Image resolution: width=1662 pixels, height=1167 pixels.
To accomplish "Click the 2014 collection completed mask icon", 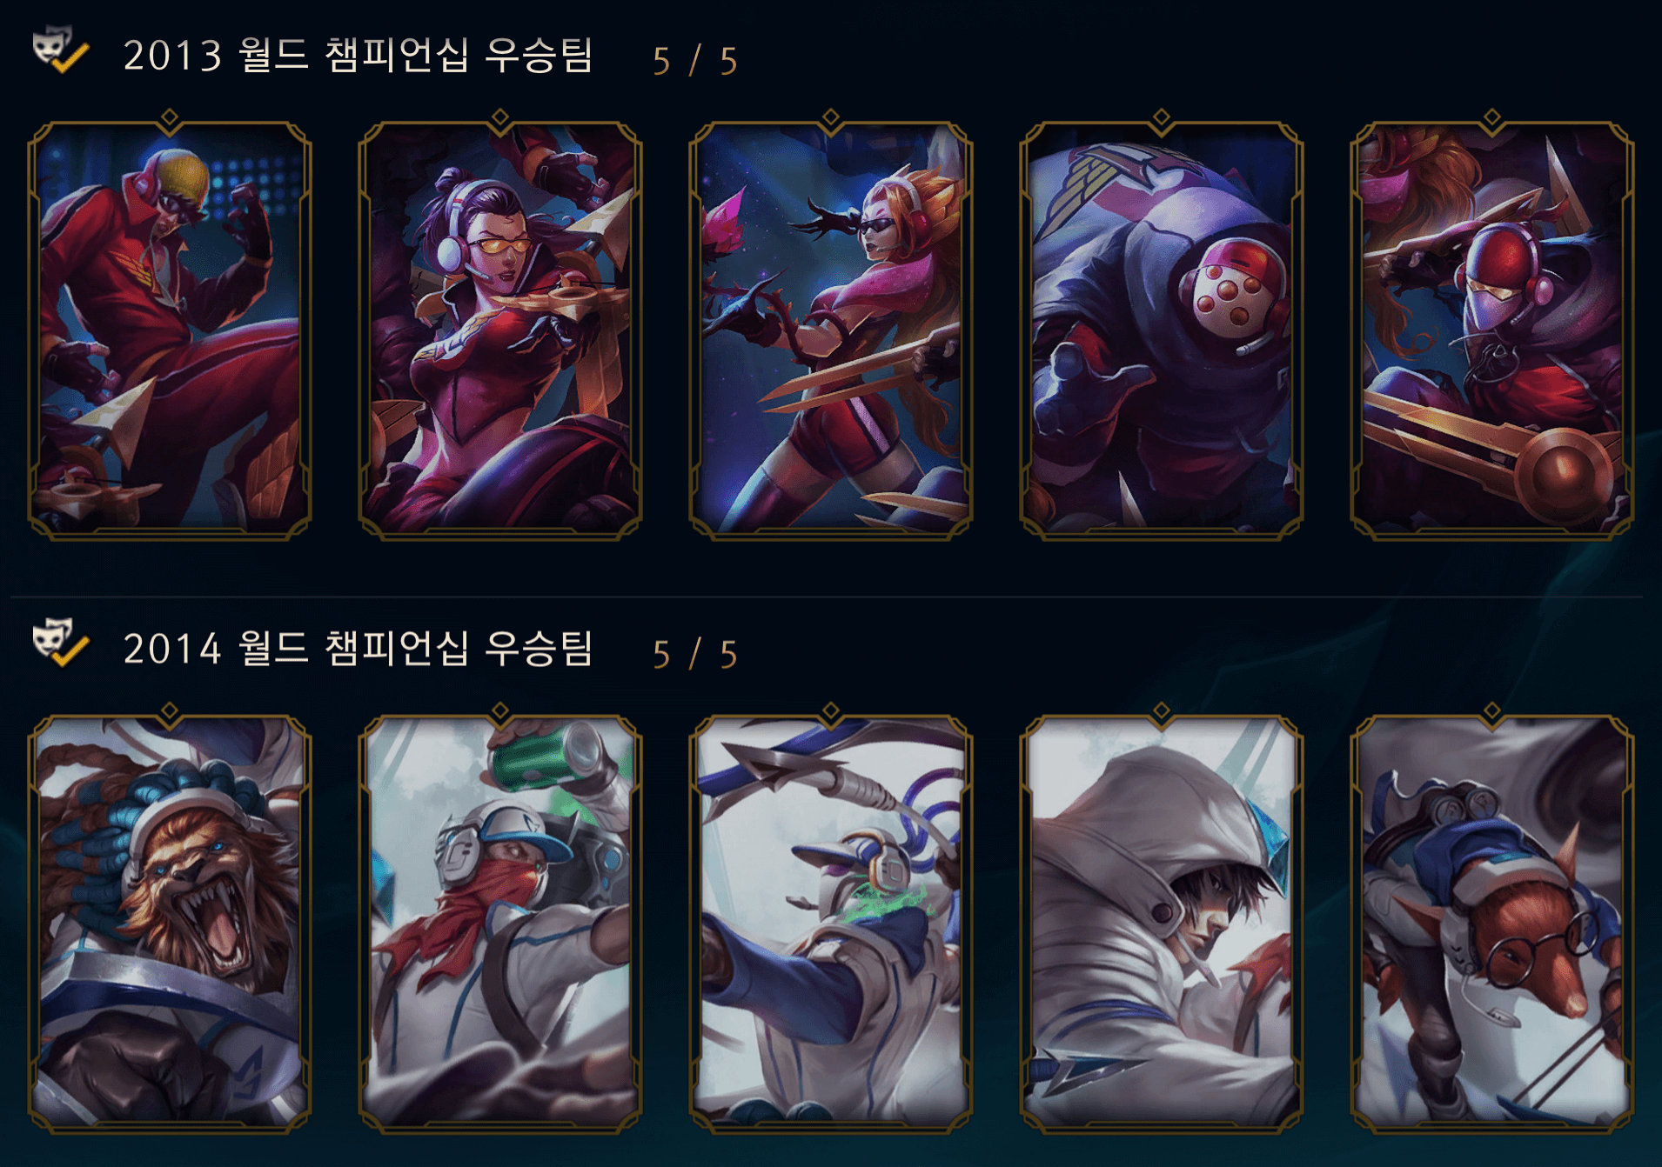I will [60, 644].
